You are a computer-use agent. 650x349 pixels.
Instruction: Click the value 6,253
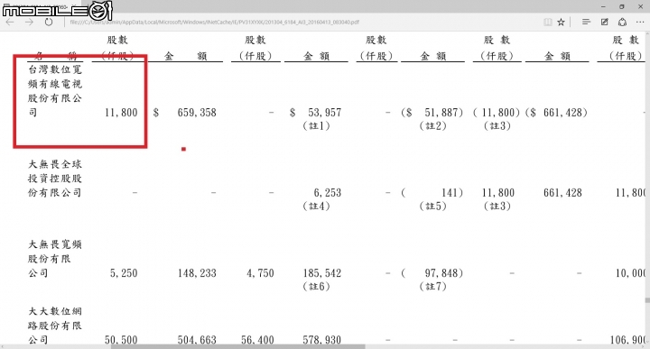(328, 193)
